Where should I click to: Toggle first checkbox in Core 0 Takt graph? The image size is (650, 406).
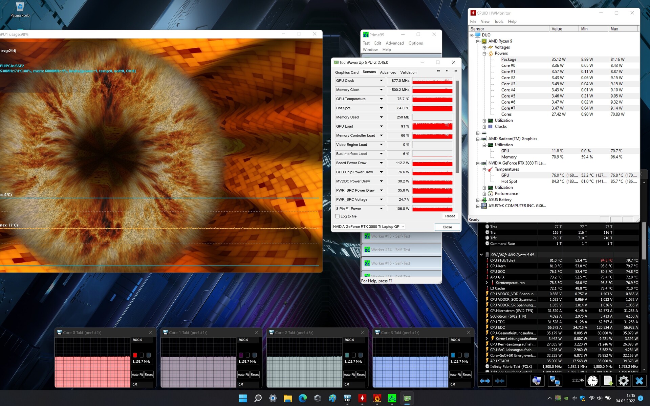(135, 355)
